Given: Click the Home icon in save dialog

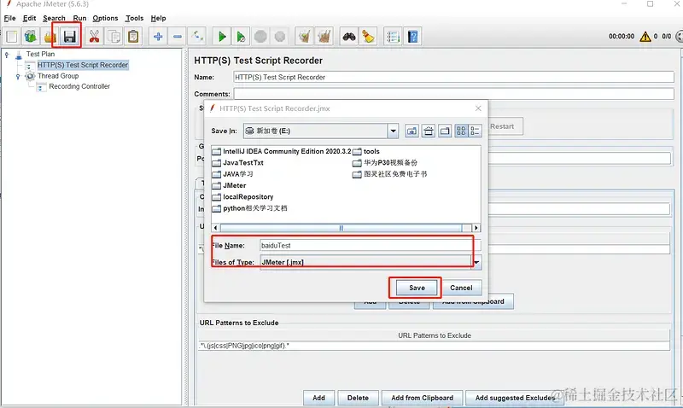Looking at the screenshot, I should (x=429, y=131).
